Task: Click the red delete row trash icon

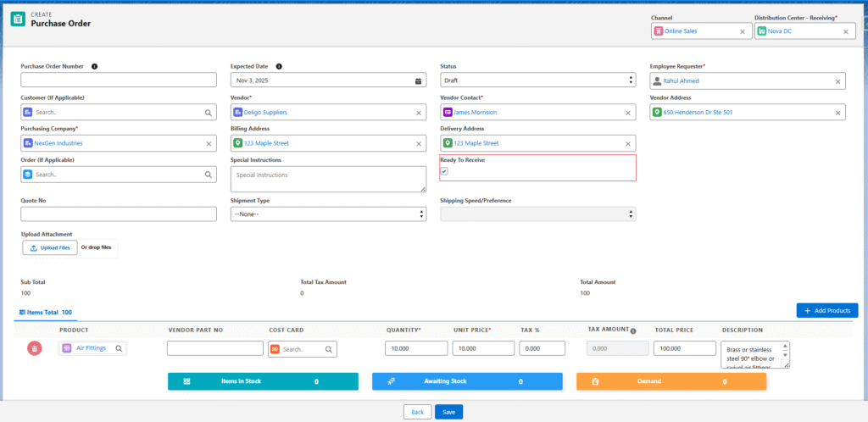Action: point(34,348)
